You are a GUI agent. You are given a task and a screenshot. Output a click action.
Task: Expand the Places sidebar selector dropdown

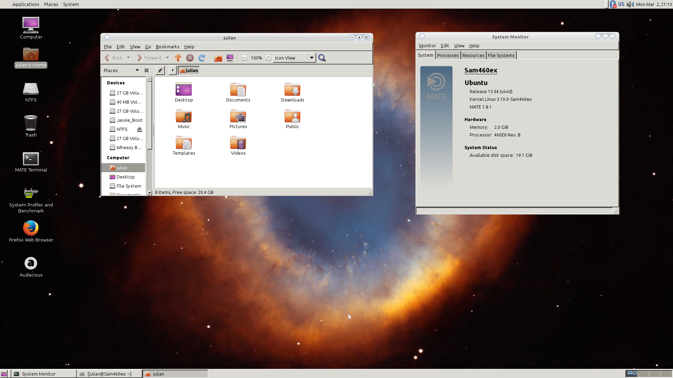pyautogui.click(x=137, y=70)
